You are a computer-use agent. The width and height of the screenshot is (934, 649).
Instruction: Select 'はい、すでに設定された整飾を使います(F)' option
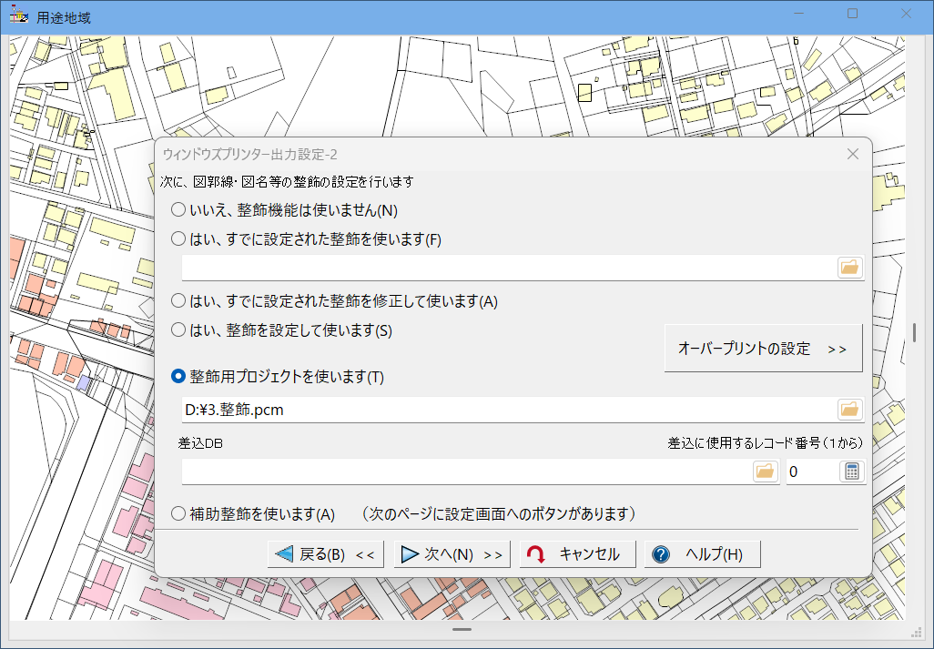tap(179, 238)
